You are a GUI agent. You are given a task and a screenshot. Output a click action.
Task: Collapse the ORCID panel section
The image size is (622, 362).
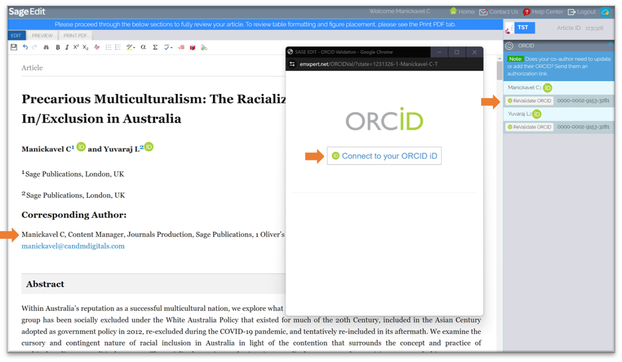click(609, 46)
